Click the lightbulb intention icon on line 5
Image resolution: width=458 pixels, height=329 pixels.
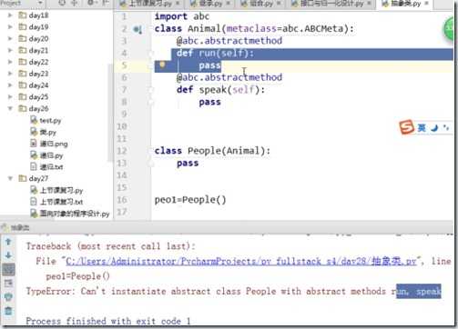[x=162, y=65]
